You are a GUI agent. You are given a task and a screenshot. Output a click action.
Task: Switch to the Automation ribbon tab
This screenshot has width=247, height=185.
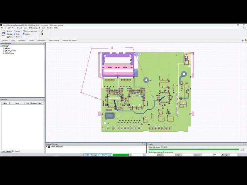pos(41,40)
